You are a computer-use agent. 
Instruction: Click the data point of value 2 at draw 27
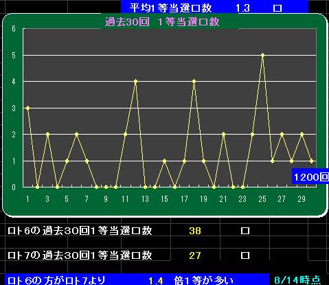pos(282,134)
